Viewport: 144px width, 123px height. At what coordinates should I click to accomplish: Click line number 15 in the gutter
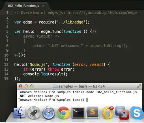(6, 79)
